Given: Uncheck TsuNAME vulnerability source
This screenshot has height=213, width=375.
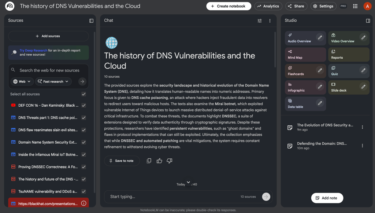Looking at the screenshot, I should point(84,191).
